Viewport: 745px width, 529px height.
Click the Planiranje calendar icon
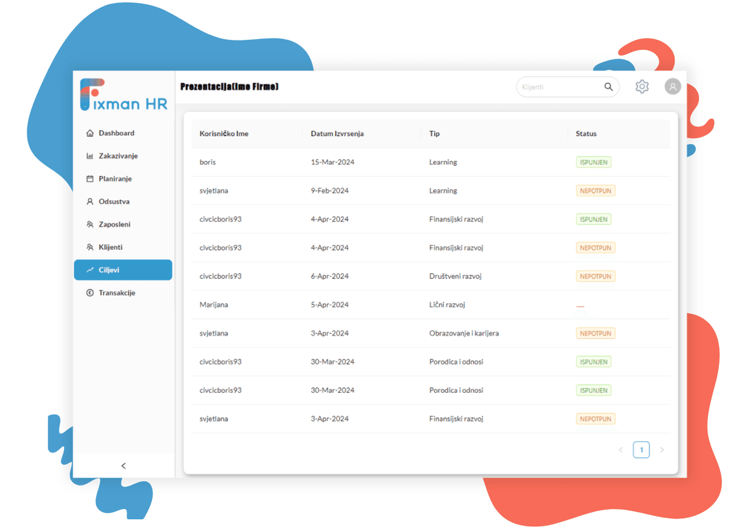point(90,179)
